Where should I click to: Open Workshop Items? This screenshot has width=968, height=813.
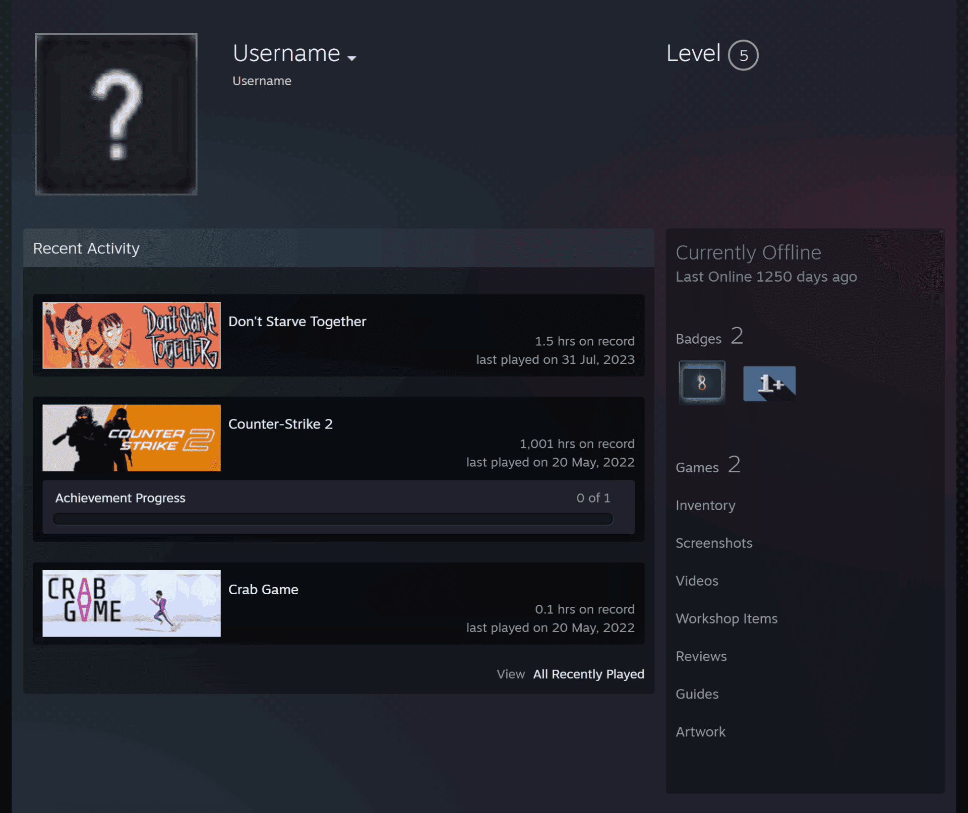pos(727,619)
